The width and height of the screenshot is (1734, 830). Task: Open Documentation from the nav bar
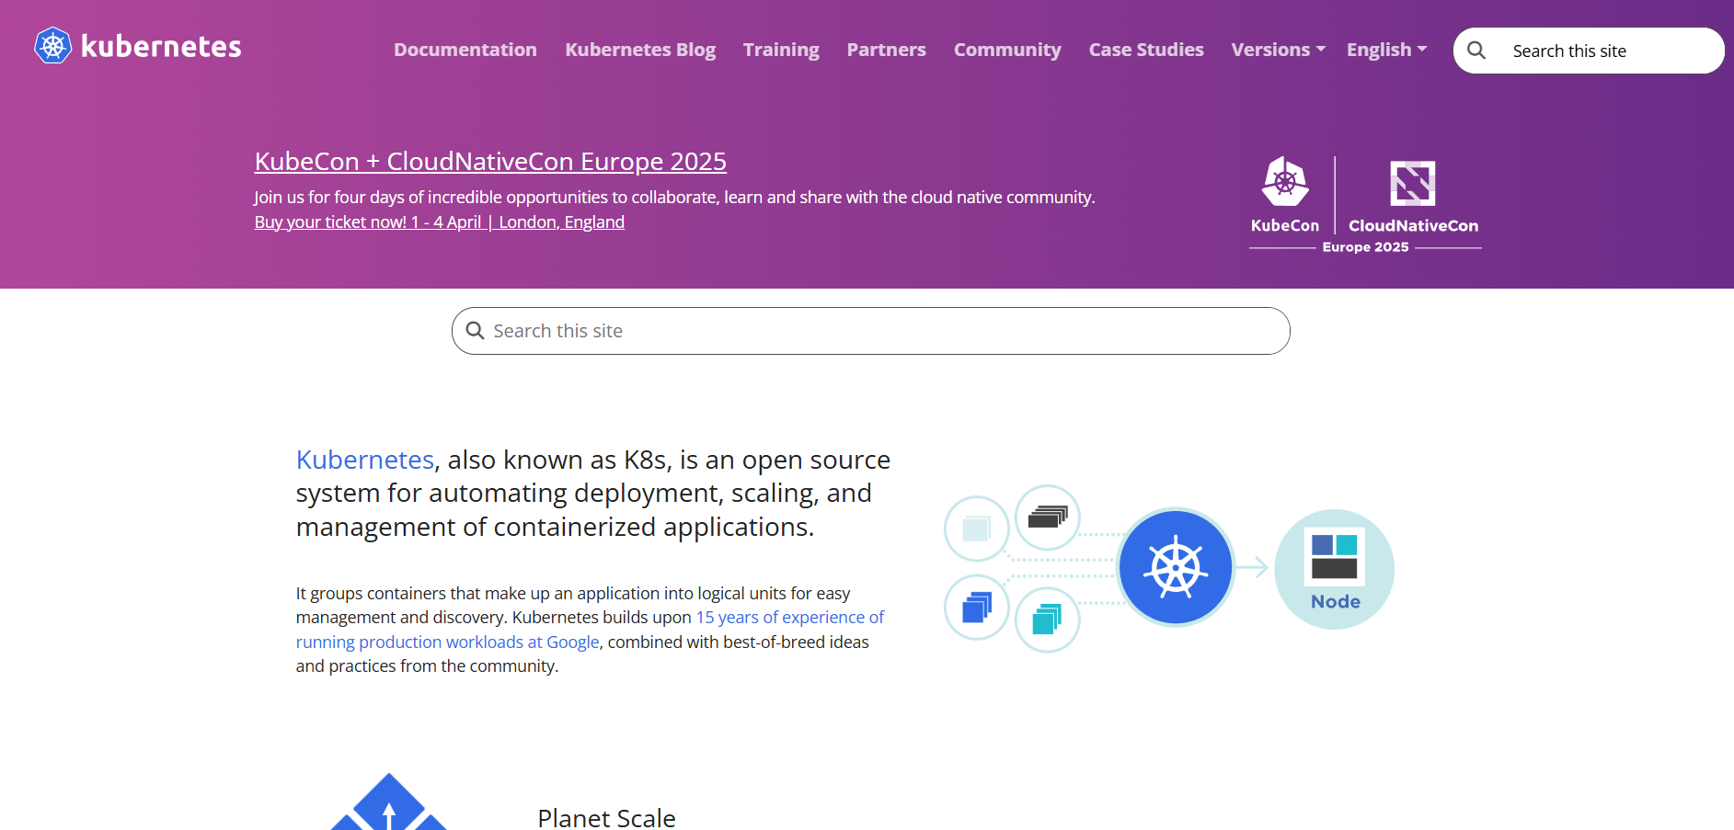(465, 50)
